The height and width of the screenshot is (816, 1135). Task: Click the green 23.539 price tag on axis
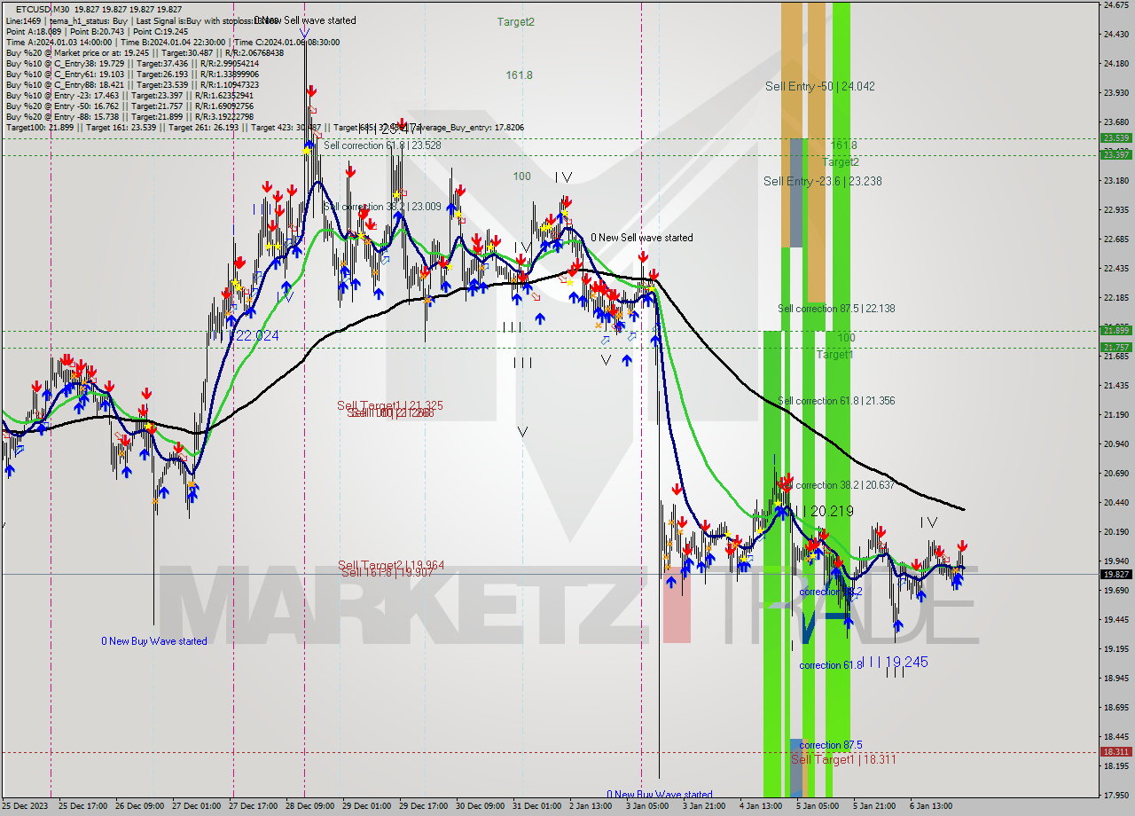[1115, 137]
